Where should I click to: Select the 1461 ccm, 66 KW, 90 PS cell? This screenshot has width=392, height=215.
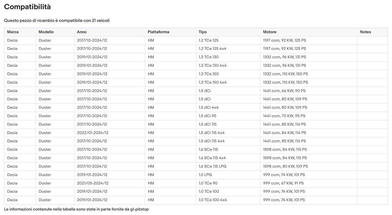pos(309,91)
